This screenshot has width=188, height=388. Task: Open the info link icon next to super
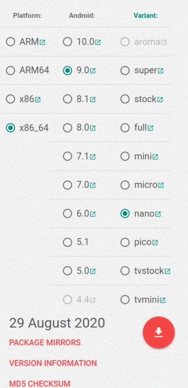point(161,71)
